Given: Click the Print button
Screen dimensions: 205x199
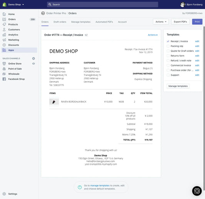Looking at the screenshot, I should [197, 22].
